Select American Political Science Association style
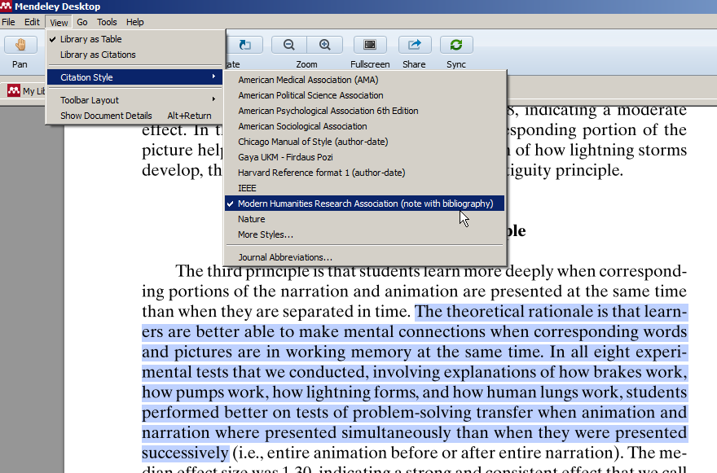This screenshot has width=717, height=473. pyautogui.click(x=364, y=95)
